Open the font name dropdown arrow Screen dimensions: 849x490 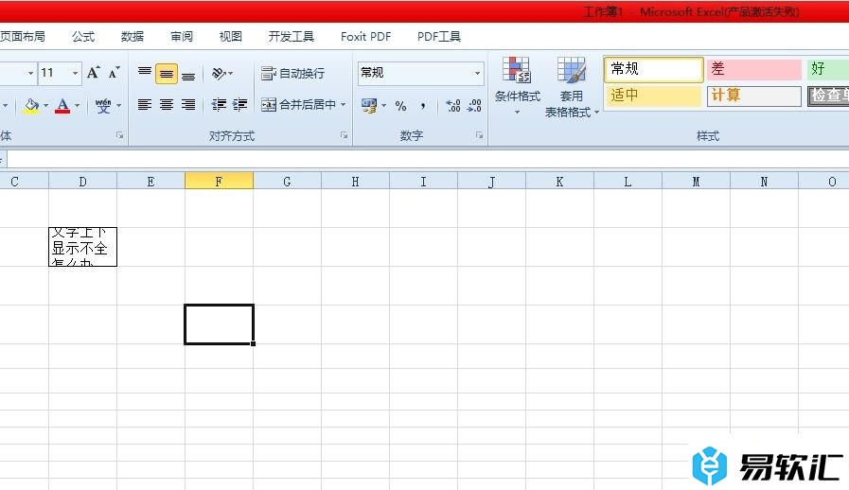click(31, 73)
